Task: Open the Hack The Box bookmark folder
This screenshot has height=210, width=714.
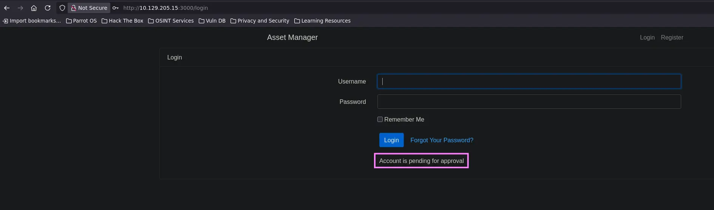Action: click(x=122, y=21)
